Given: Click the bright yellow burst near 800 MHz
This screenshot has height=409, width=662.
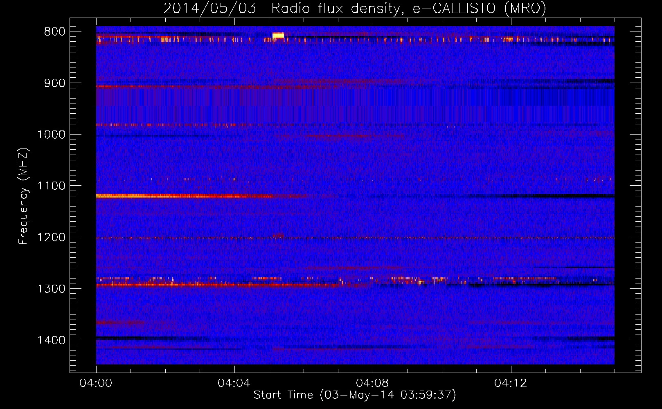Looking at the screenshot, I should (278, 35).
